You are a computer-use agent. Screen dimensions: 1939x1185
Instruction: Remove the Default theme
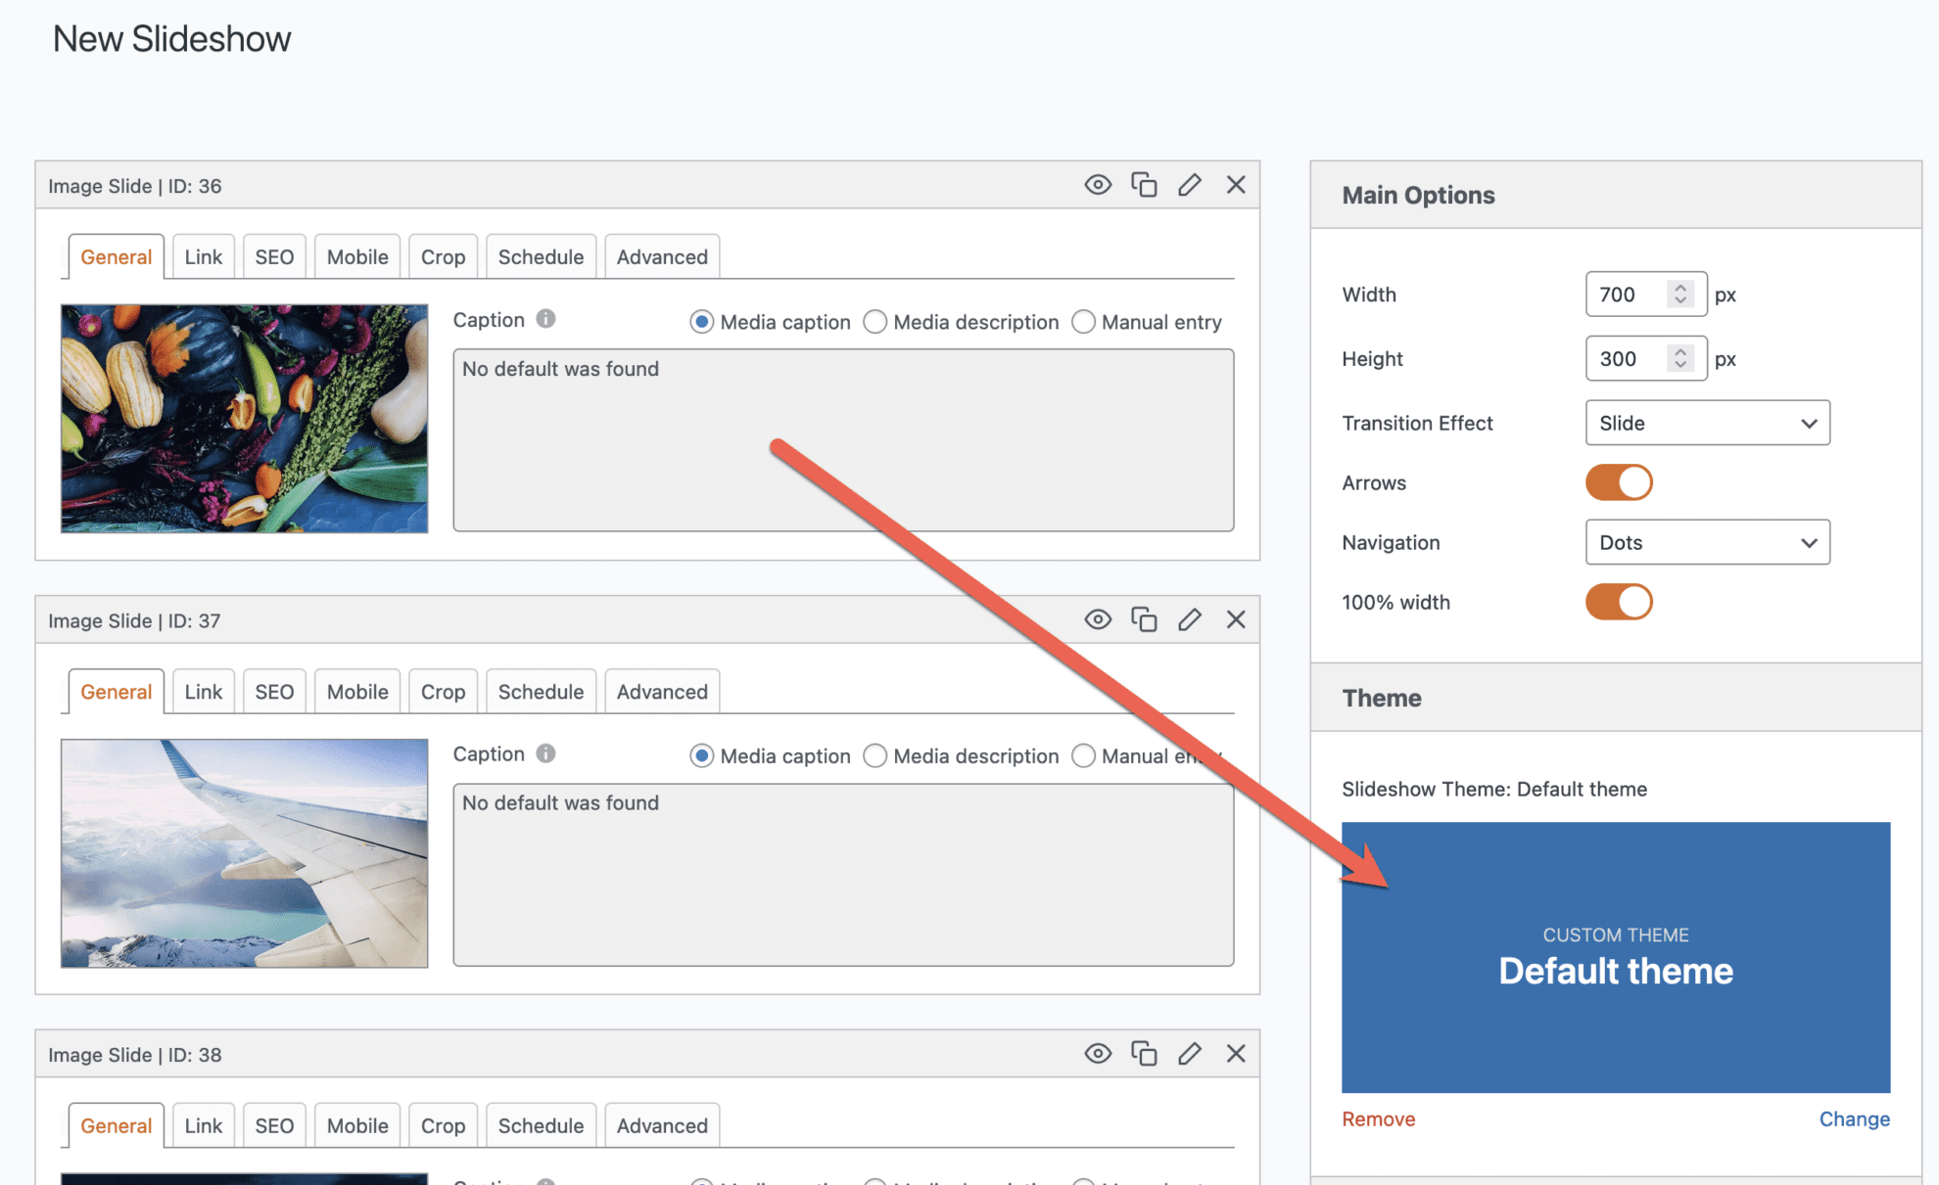coord(1378,1118)
